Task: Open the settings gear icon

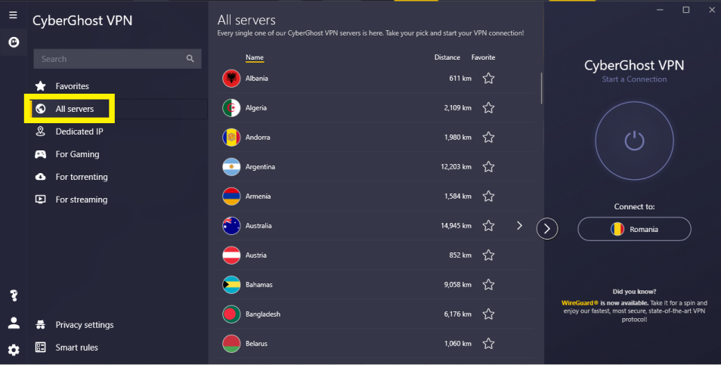Action: pos(14,351)
